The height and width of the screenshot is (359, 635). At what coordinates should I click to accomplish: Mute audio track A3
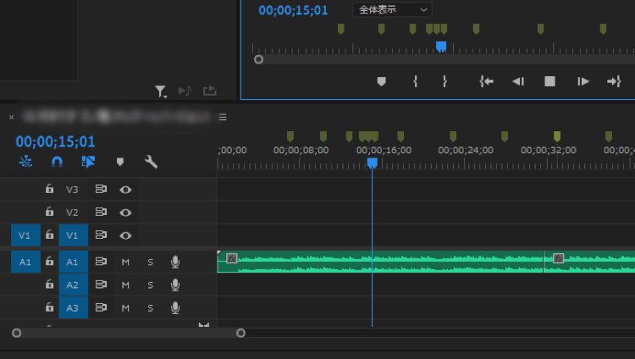pos(125,308)
